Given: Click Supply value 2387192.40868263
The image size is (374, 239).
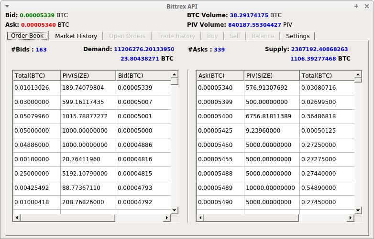Looking at the screenshot, I should pyautogui.click(x=319, y=49).
